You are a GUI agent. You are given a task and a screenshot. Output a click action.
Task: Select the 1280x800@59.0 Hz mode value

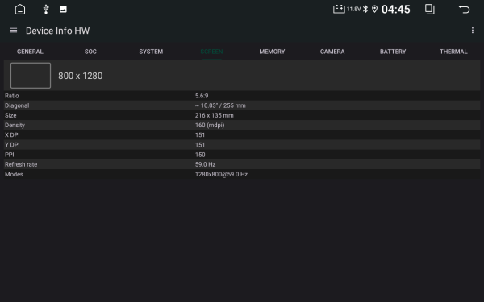(x=221, y=174)
